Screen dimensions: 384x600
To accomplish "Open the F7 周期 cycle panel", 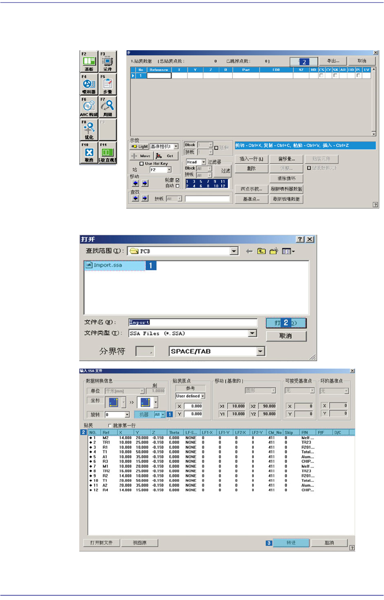I will [107, 107].
